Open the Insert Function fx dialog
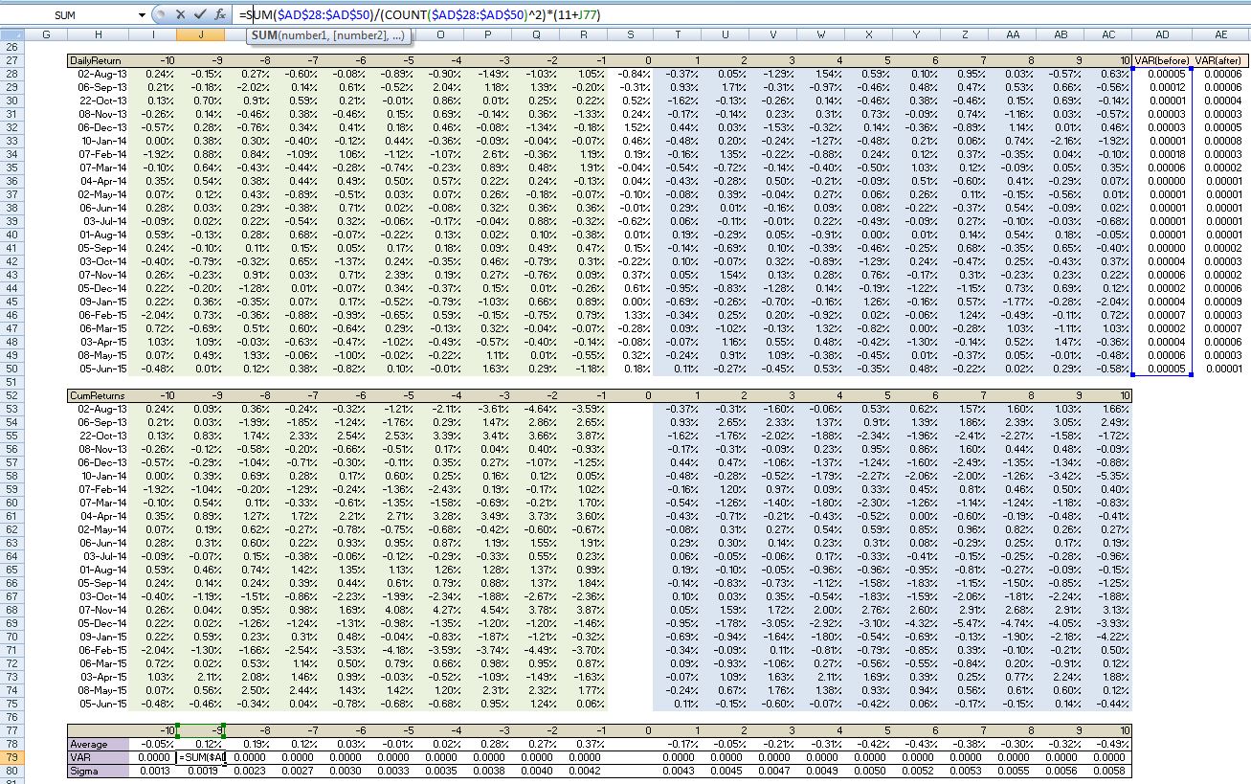Viewport: 1251px width, 784px height. point(220,15)
